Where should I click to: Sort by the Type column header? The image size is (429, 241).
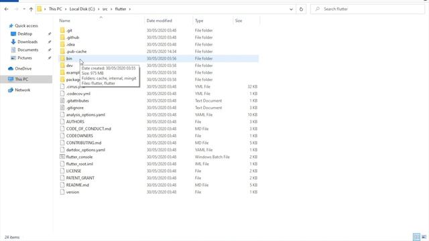pos(199,21)
